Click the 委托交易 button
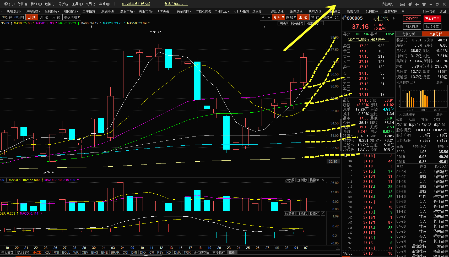The height and width of the screenshot is (257, 449). (x=412, y=19)
